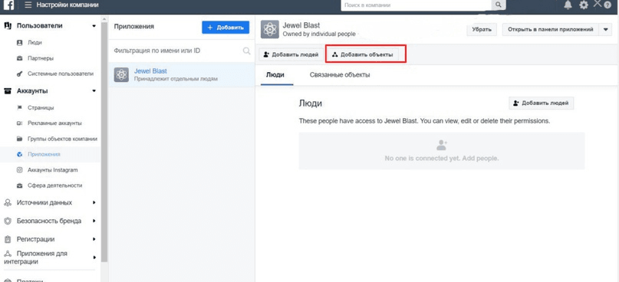This screenshot has width=619, height=282.
Task: Click Добавить людей button beside Люди heading
Action: pyautogui.click(x=542, y=103)
